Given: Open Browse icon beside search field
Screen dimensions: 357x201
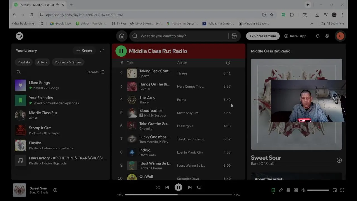Looking at the screenshot, I should tap(234, 36).
